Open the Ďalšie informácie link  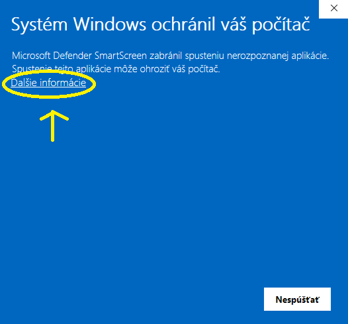click(x=48, y=83)
